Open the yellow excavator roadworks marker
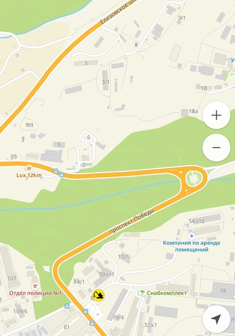Screen dimensions: 235x336 (x=98, y=295)
